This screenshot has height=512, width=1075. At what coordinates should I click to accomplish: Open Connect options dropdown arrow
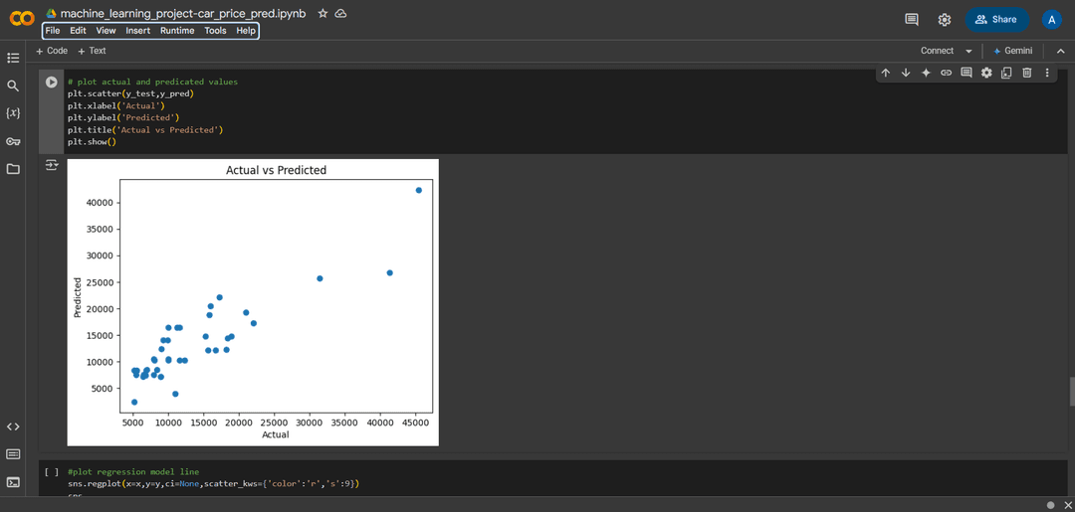coord(968,51)
